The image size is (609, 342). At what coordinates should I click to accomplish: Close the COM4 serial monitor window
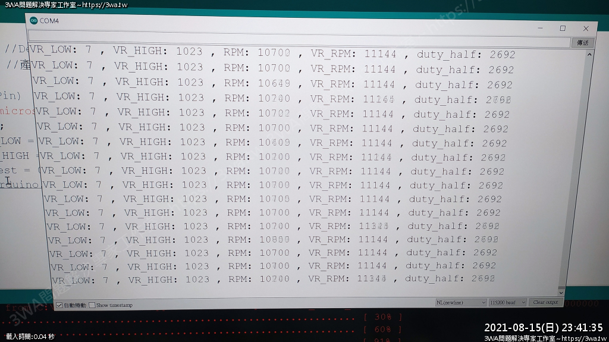[586, 28]
